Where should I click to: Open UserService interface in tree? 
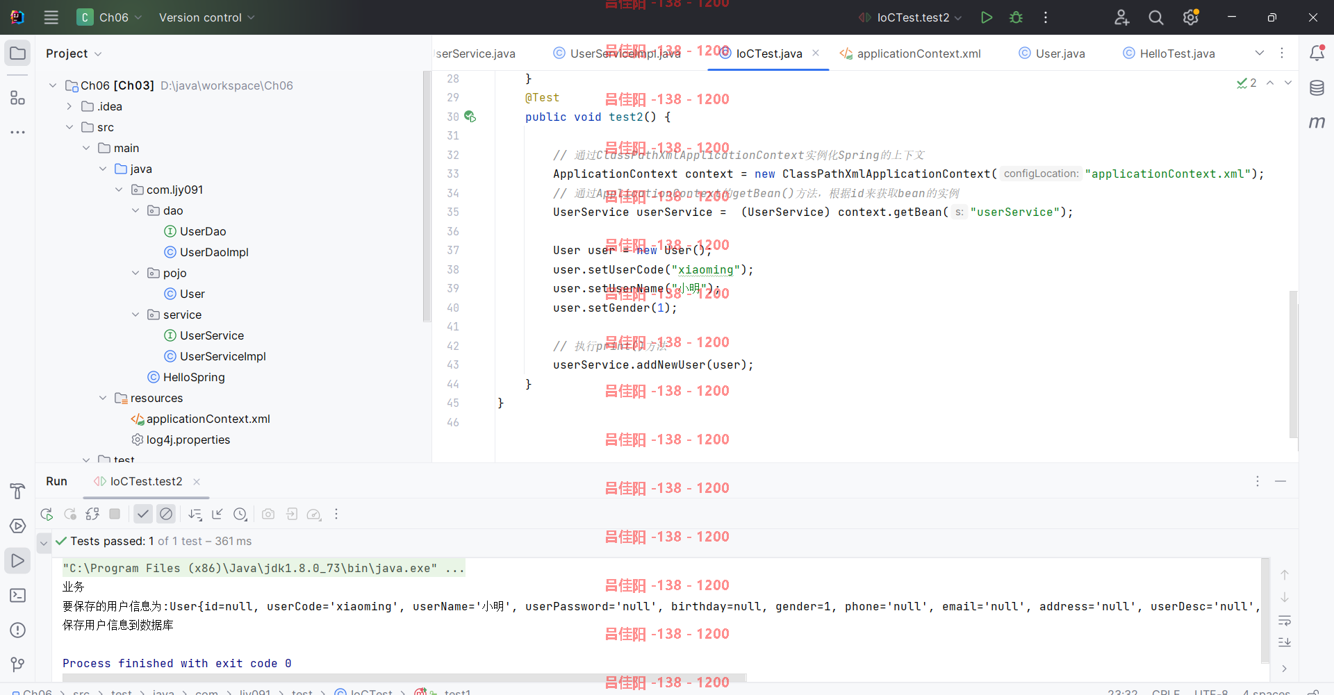coord(204,335)
